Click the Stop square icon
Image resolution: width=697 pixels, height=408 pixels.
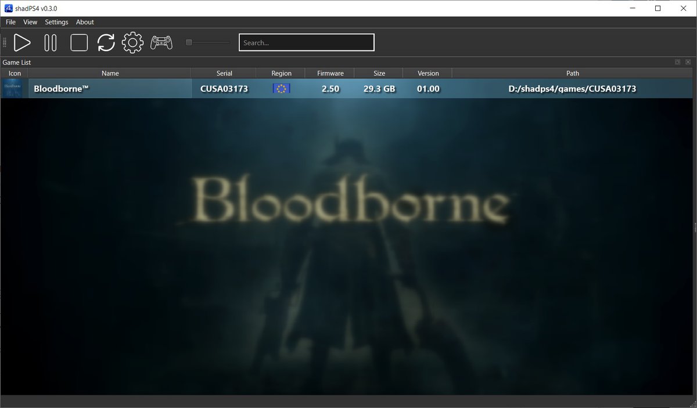(x=78, y=42)
